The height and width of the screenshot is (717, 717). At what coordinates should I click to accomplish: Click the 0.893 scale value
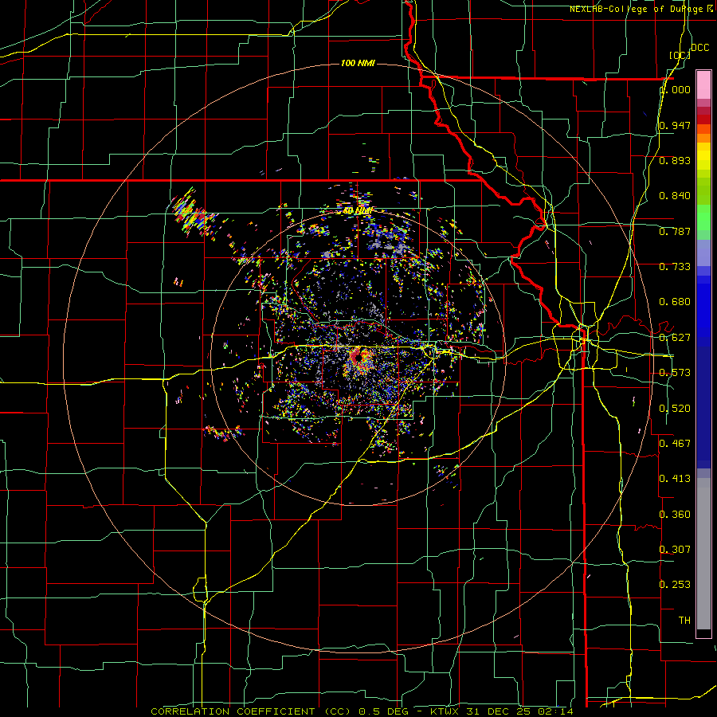coord(675,160)
